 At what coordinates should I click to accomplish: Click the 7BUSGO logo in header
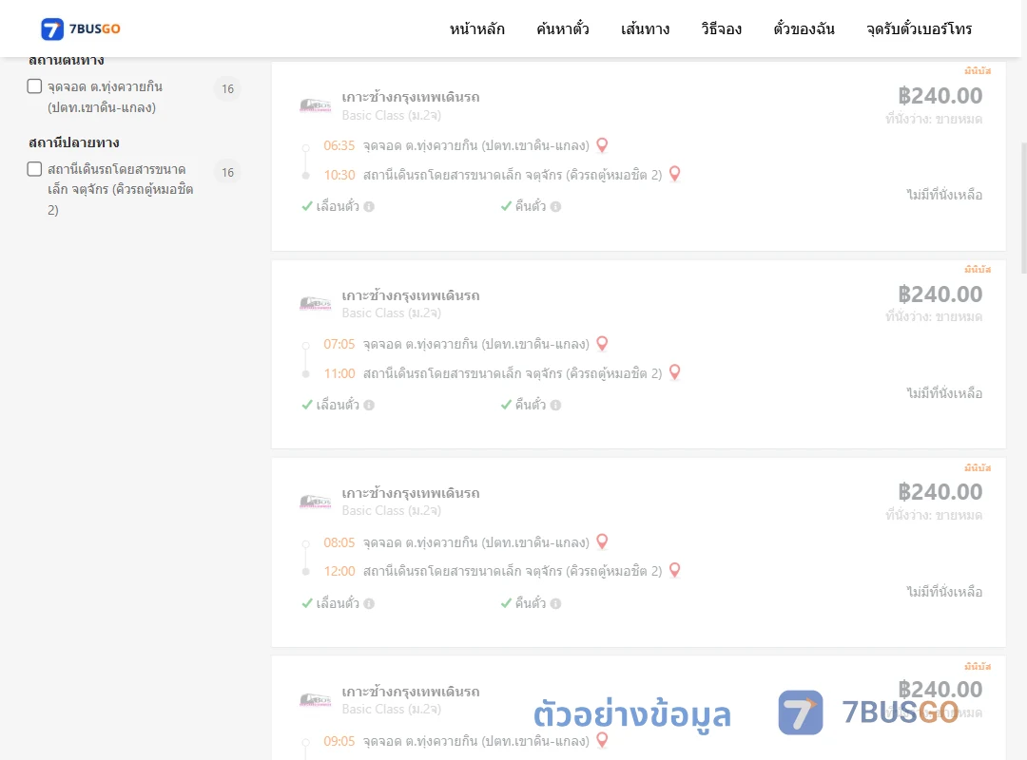80,28
